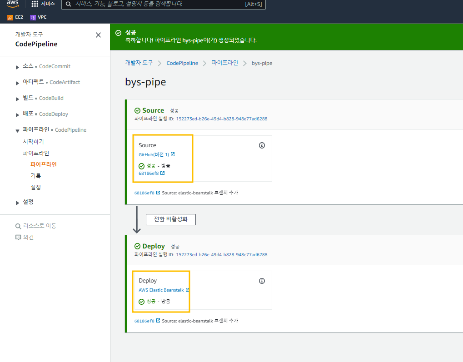Open the Source stage pipeline execution ID link
The width and height of the screenshot is (463, 362).
[222, 119]
